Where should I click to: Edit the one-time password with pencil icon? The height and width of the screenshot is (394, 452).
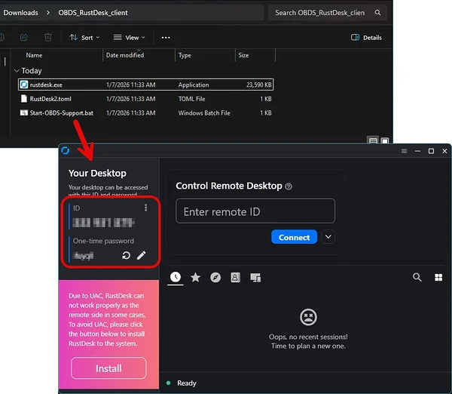tap(142, 256)
